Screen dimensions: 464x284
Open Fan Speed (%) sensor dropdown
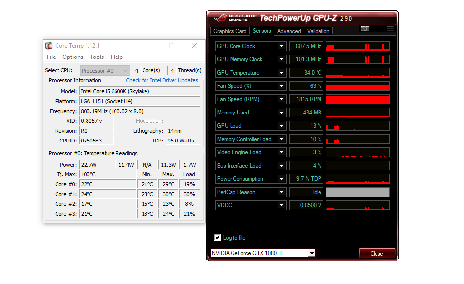pyautogui.click(x=281, y=86)
